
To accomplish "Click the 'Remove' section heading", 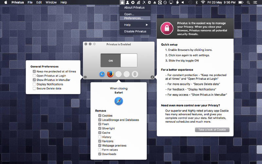I will pos(101,111).
